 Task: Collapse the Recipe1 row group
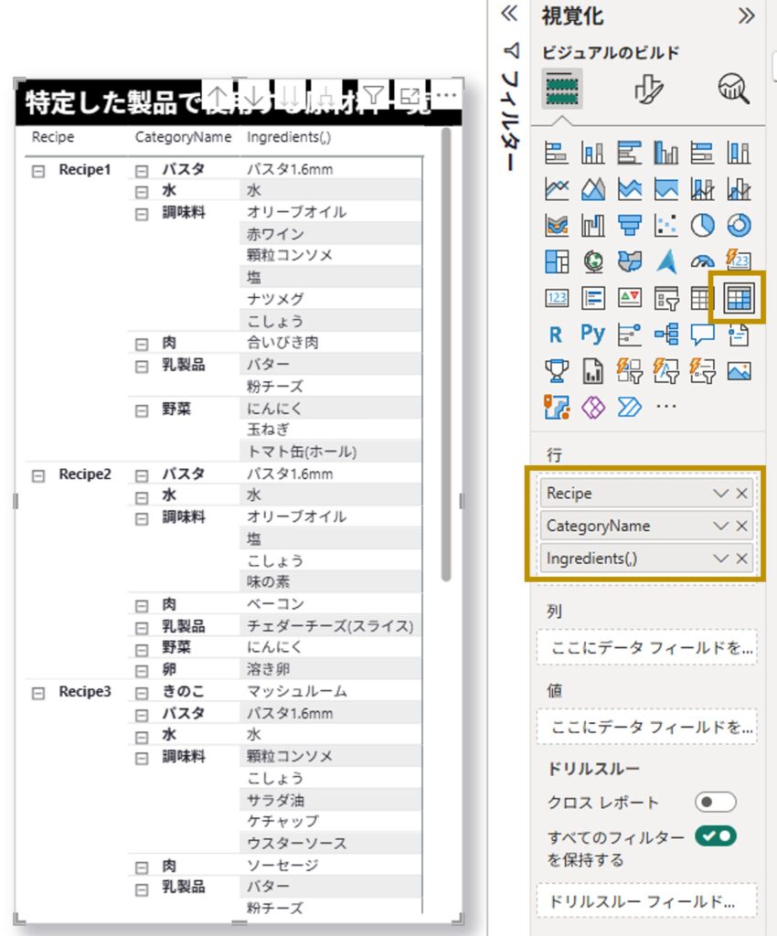point(38,170)
